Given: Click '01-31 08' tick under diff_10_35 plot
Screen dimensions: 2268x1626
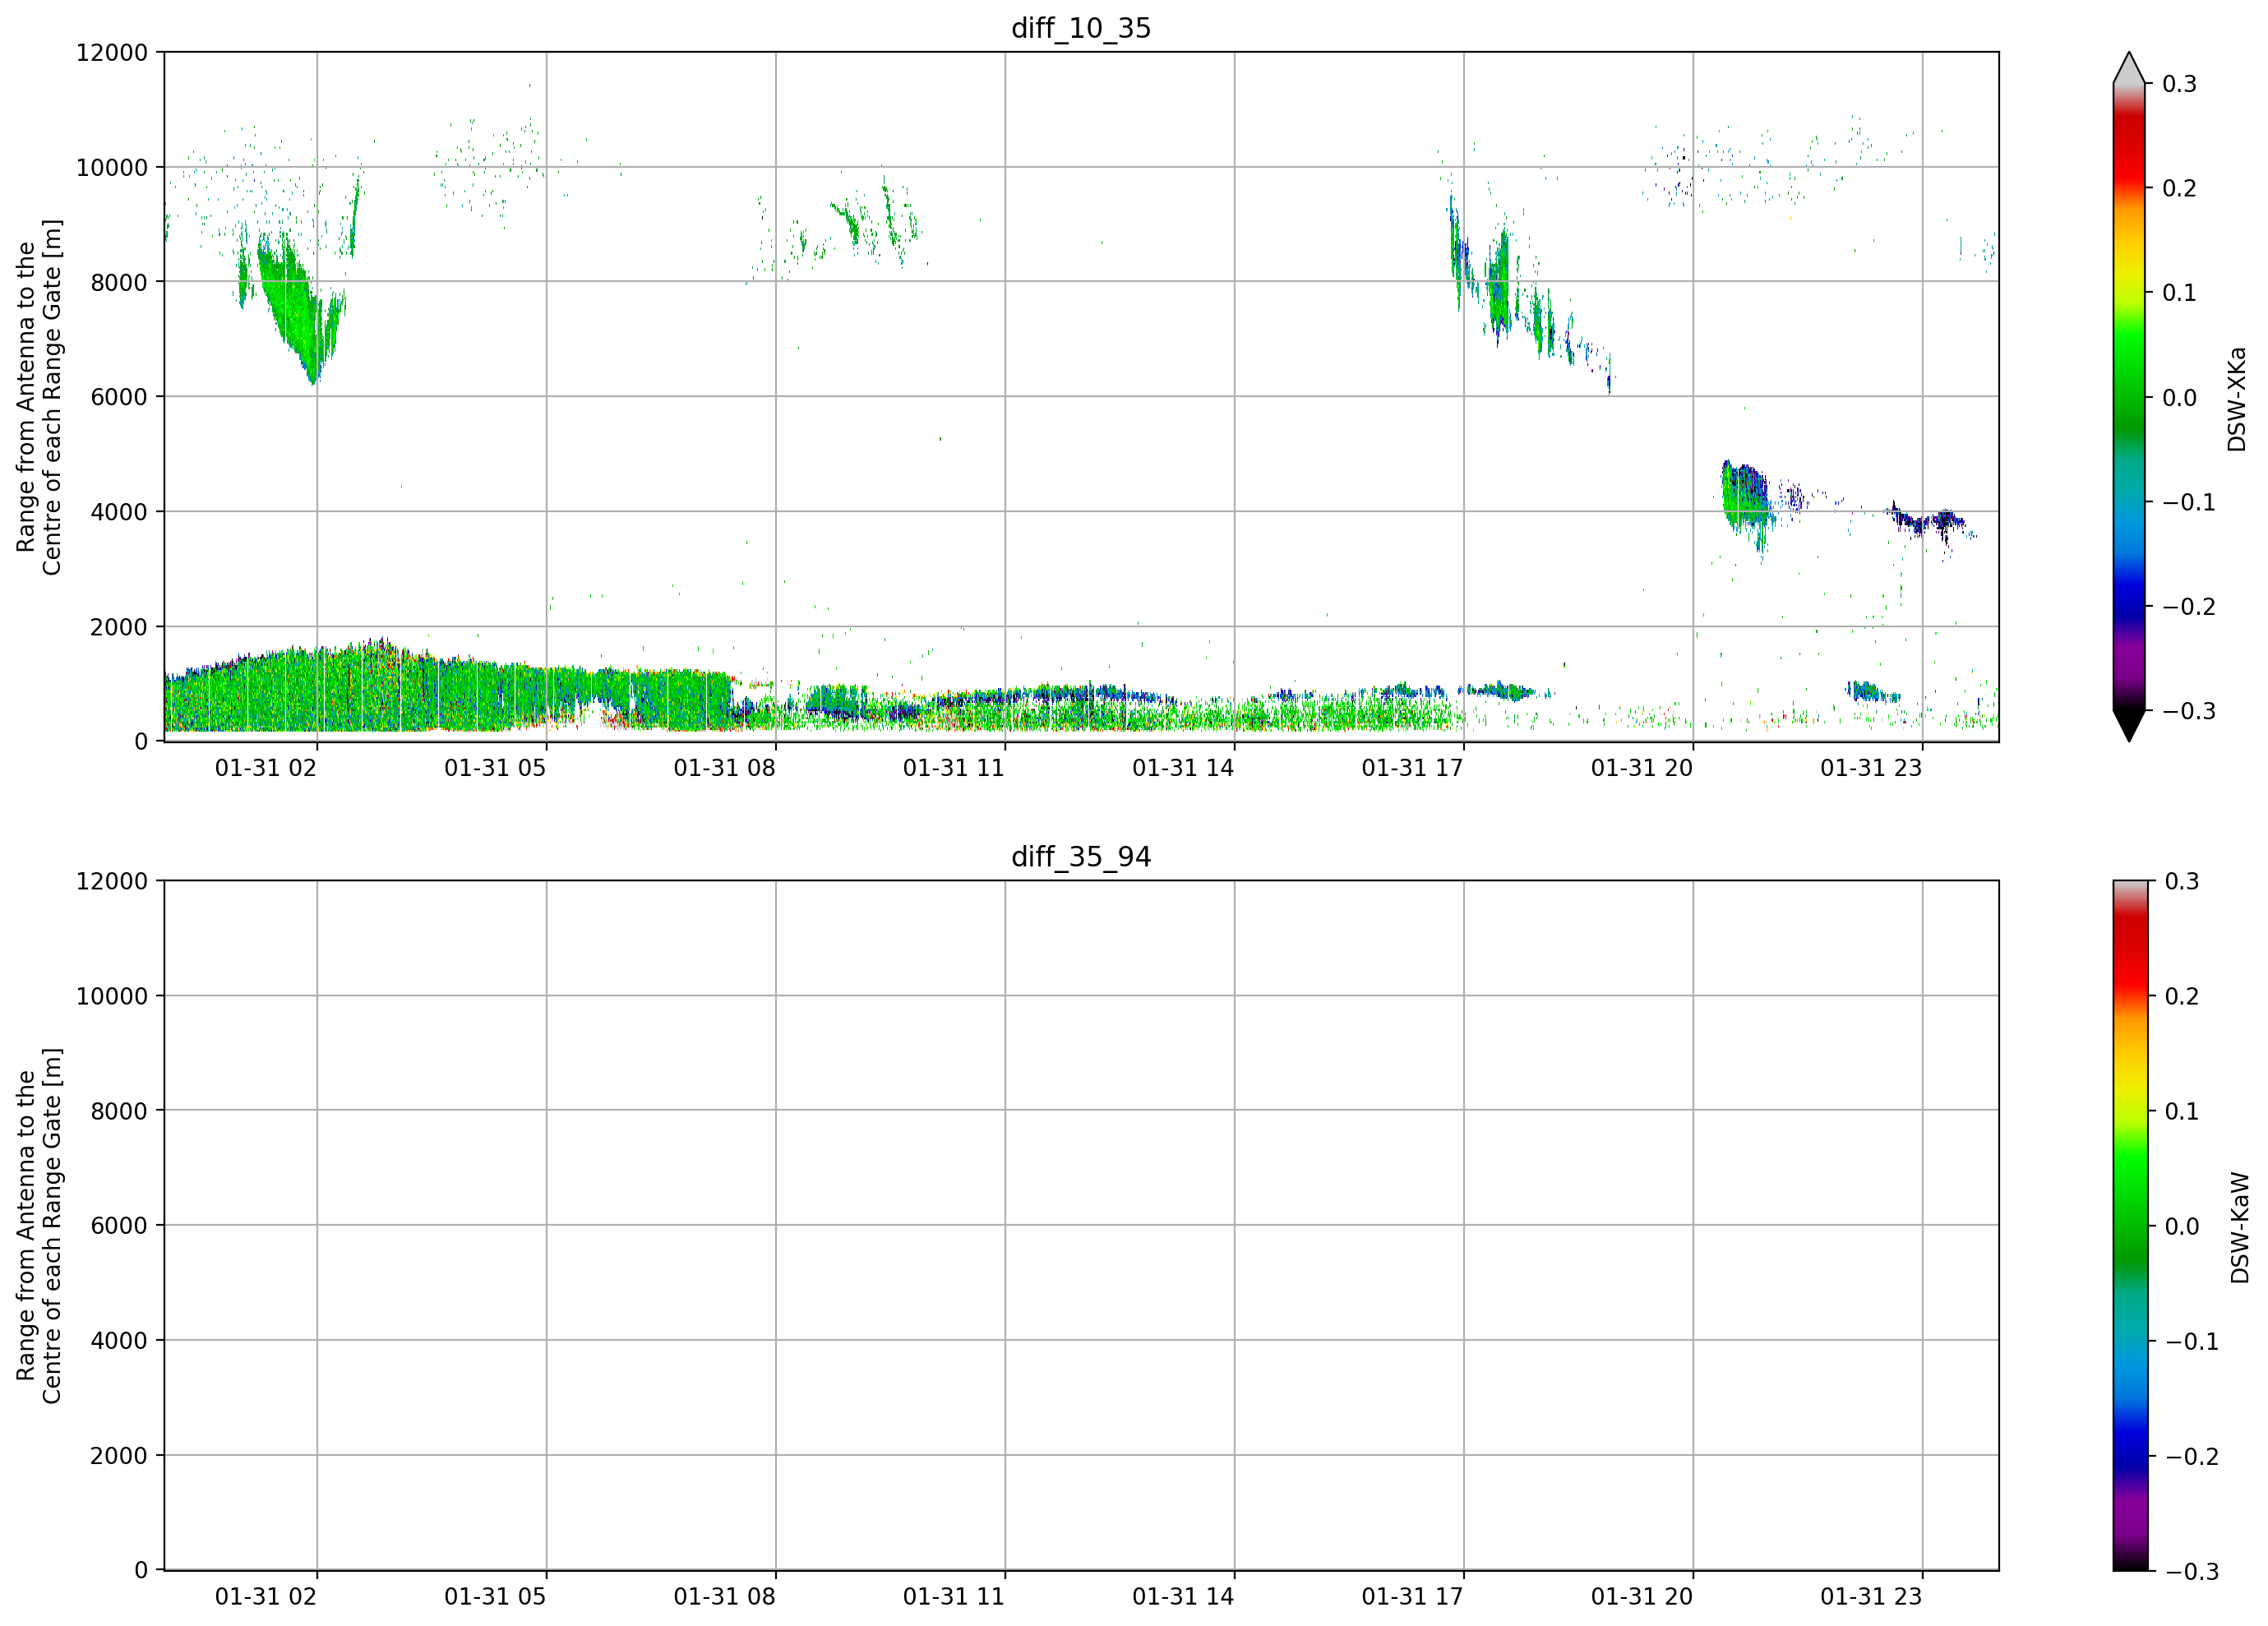Looking at the screenshot, I should tap(724, 768).
